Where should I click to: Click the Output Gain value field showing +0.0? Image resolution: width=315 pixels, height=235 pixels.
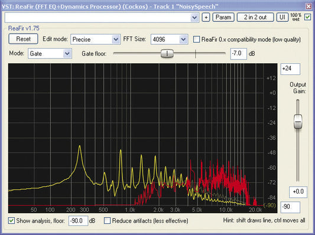pyautogui.click(x=298, y=192)
